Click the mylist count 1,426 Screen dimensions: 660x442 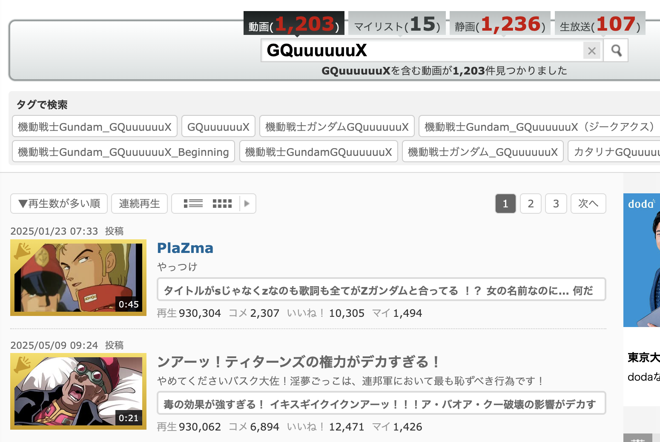click(407, 427)
